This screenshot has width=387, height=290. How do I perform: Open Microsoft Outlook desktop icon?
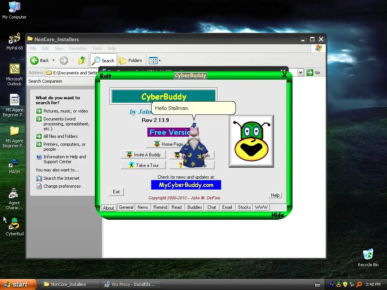(14, 75)
